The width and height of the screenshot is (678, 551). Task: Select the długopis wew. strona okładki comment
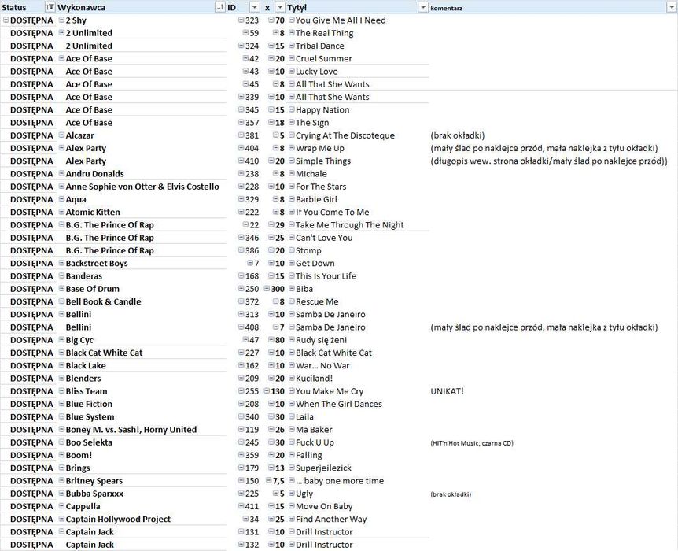coord(549,161)
